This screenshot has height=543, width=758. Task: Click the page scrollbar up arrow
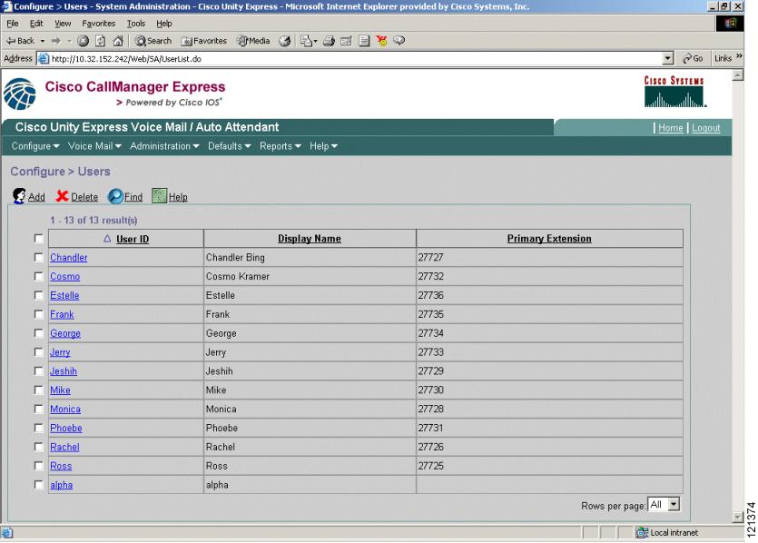pyautogui.click(x=738, y=75)
